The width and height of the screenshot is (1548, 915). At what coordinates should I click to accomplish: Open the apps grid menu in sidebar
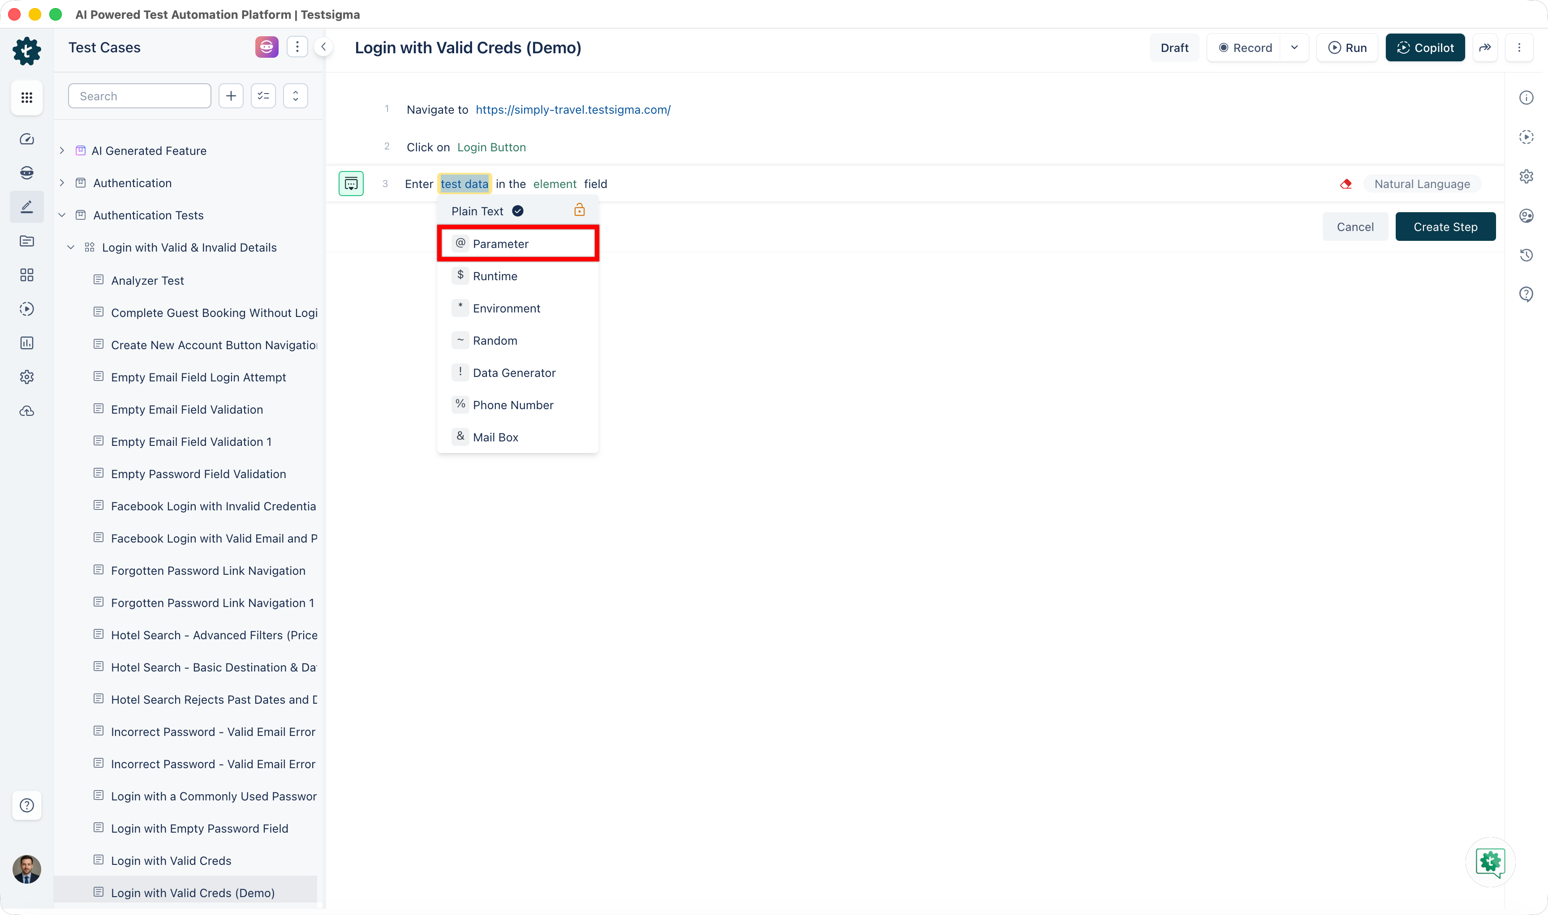pyautogui.click(x=26, y=98)
